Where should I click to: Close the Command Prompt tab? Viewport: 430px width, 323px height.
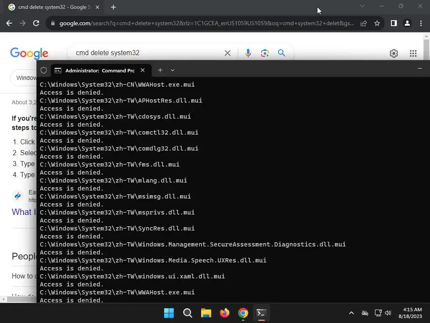tap(143, 70)
